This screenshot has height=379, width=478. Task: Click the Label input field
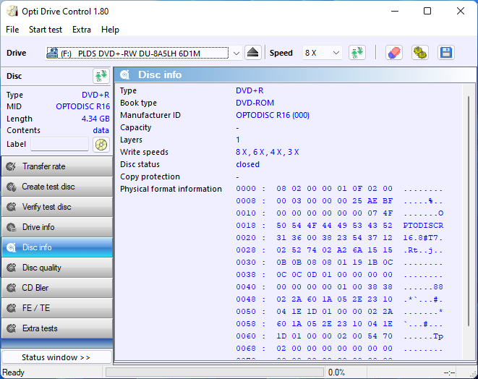click(60, 144)
